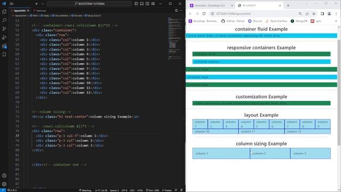Click the zoom magnifier in address bar
The height and width of the screenshot is (192, 341).
pyautogui.click(x=300, y=14)
